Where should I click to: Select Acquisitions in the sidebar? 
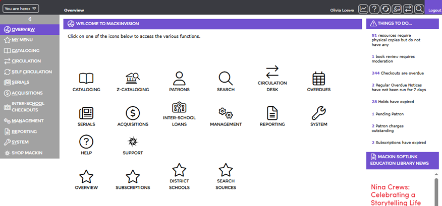click(x=30, y=93)
